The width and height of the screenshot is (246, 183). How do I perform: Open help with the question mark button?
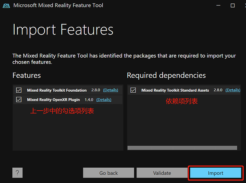[x=17, y=173]
